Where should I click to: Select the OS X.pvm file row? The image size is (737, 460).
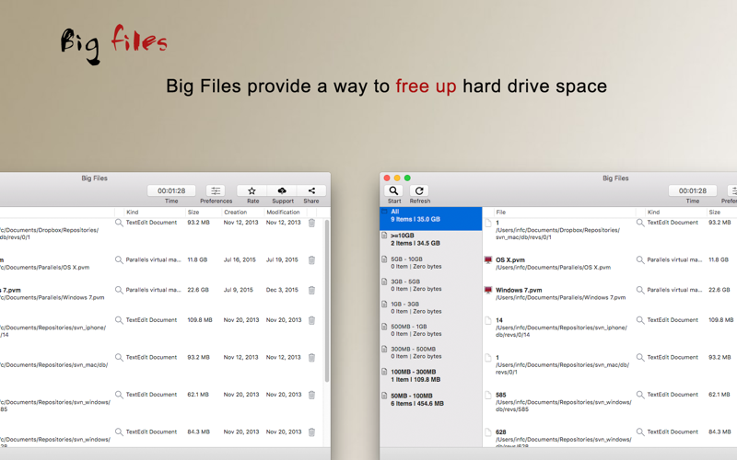[x=610, y=263]
